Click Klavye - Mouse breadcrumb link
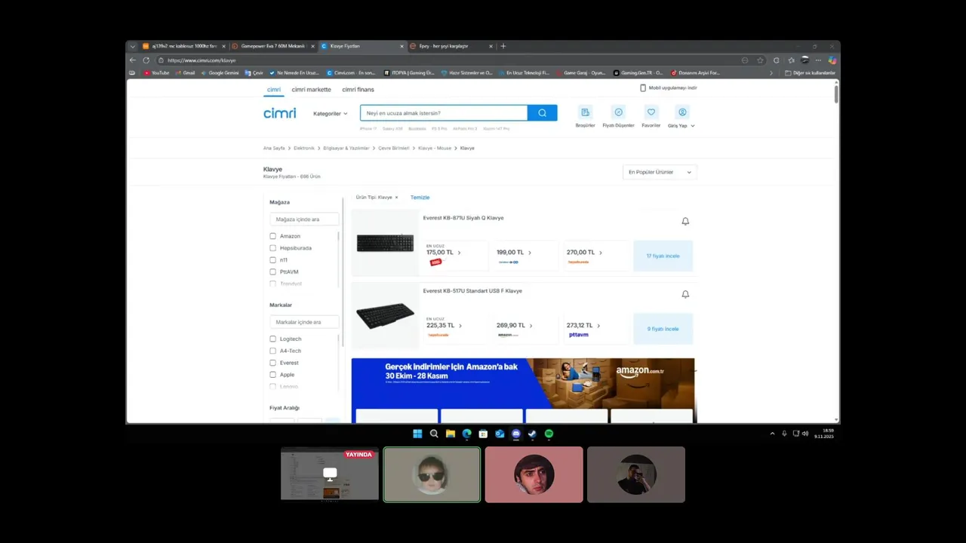The width and height of the screenshot is (966, 543). point(435,148)
